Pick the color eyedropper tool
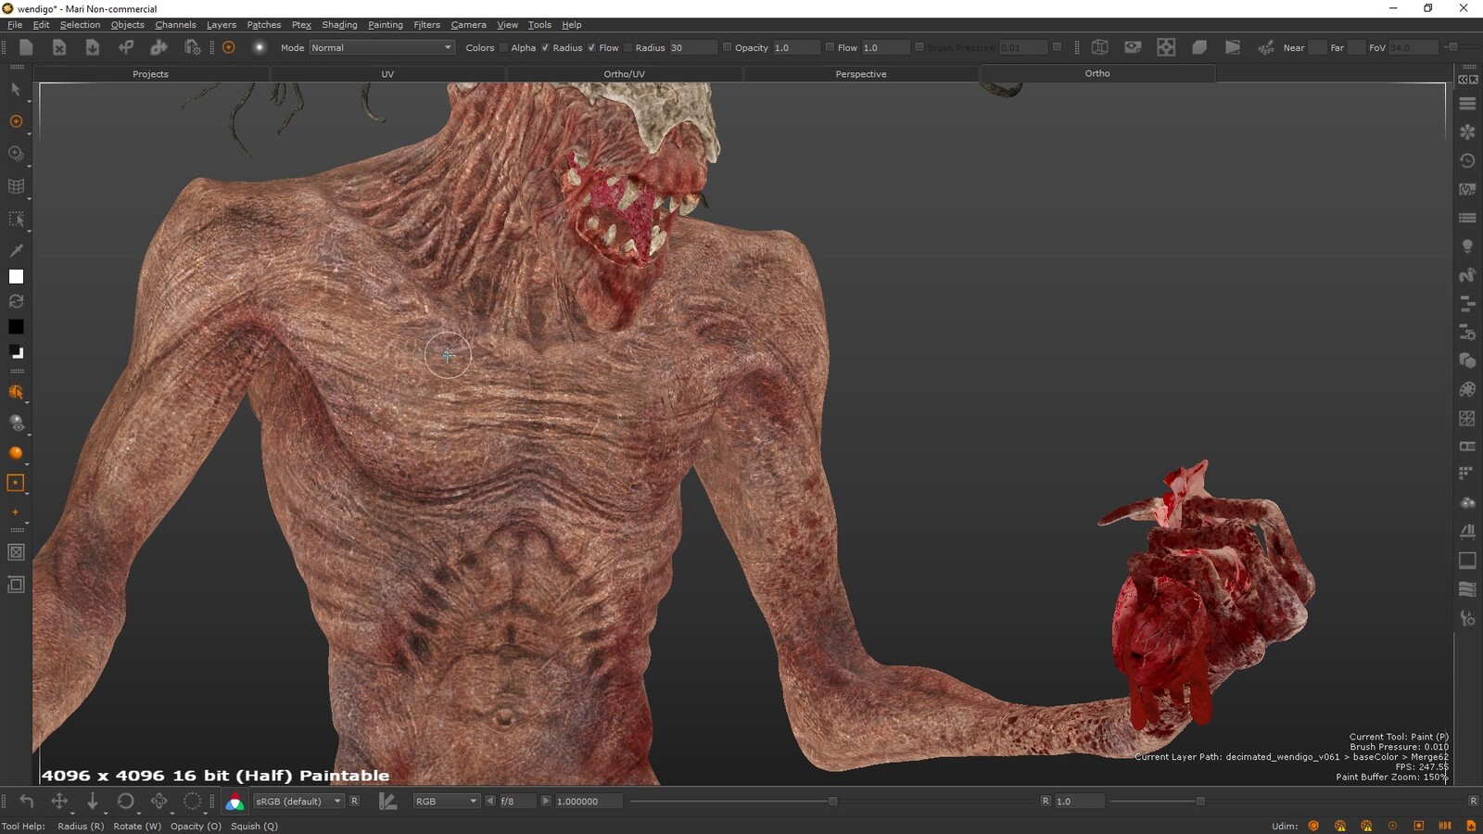The height and width of the screenshot is (834, 1483). pyautogui.click(x=16, y=250)
